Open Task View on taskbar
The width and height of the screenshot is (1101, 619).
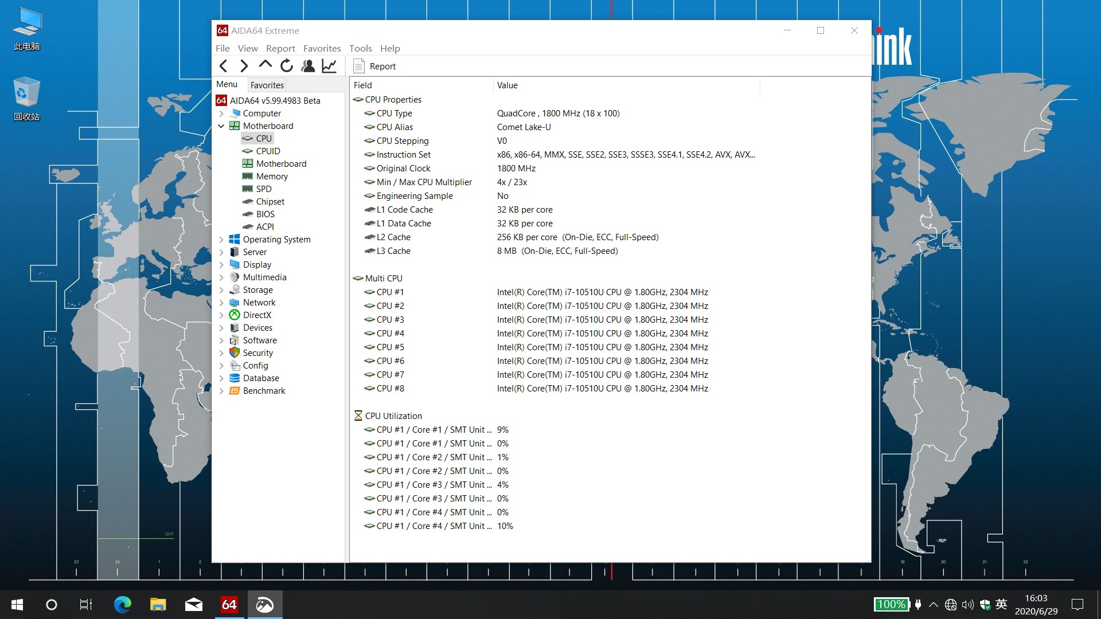pyautogui.click(x=86, y=605)
